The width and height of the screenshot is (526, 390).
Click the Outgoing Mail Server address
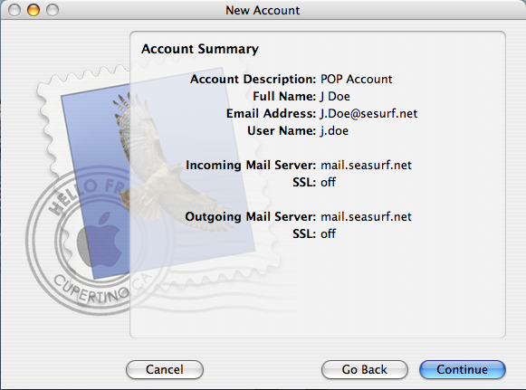click(x=366, y=216)
